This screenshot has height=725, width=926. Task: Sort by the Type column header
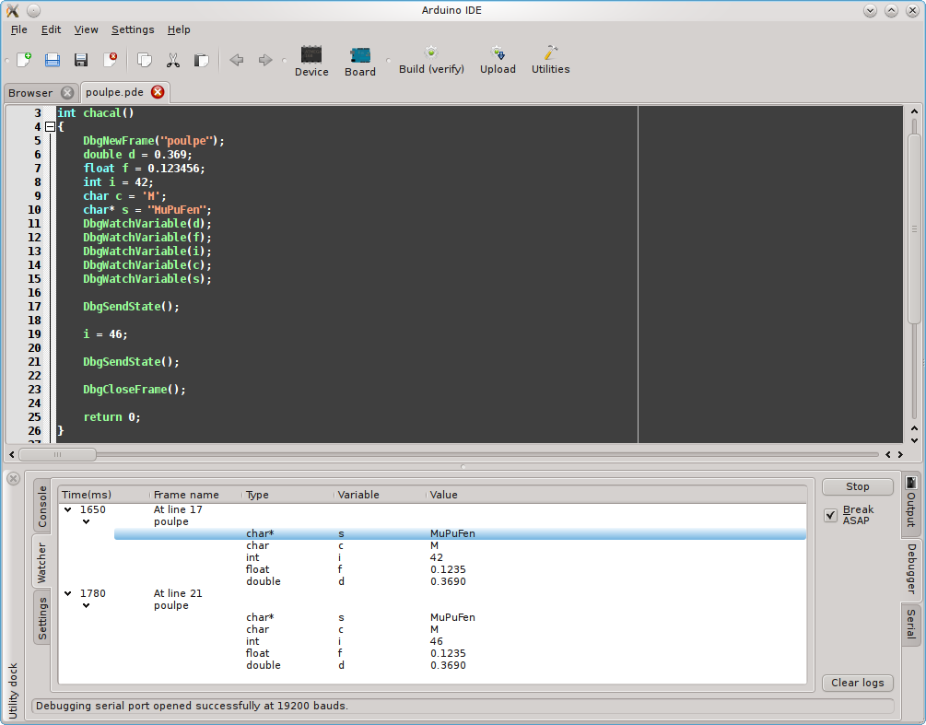pyautogui.click(x=288, y=495)
